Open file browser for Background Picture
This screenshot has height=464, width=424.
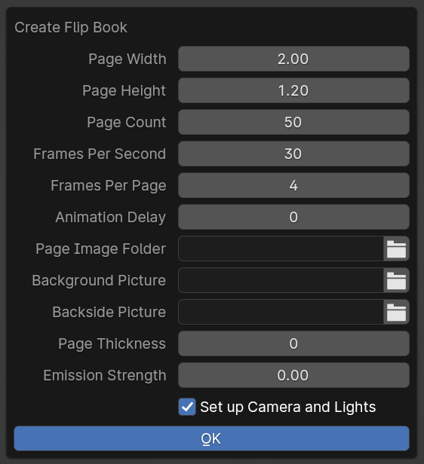396,280
